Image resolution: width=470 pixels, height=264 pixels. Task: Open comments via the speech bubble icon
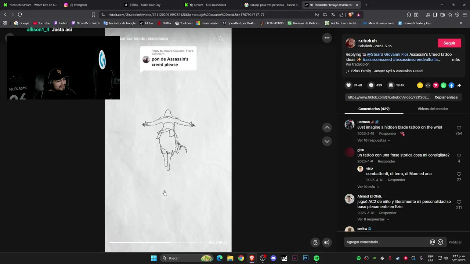pyautogui.click(x=371, y=85)
